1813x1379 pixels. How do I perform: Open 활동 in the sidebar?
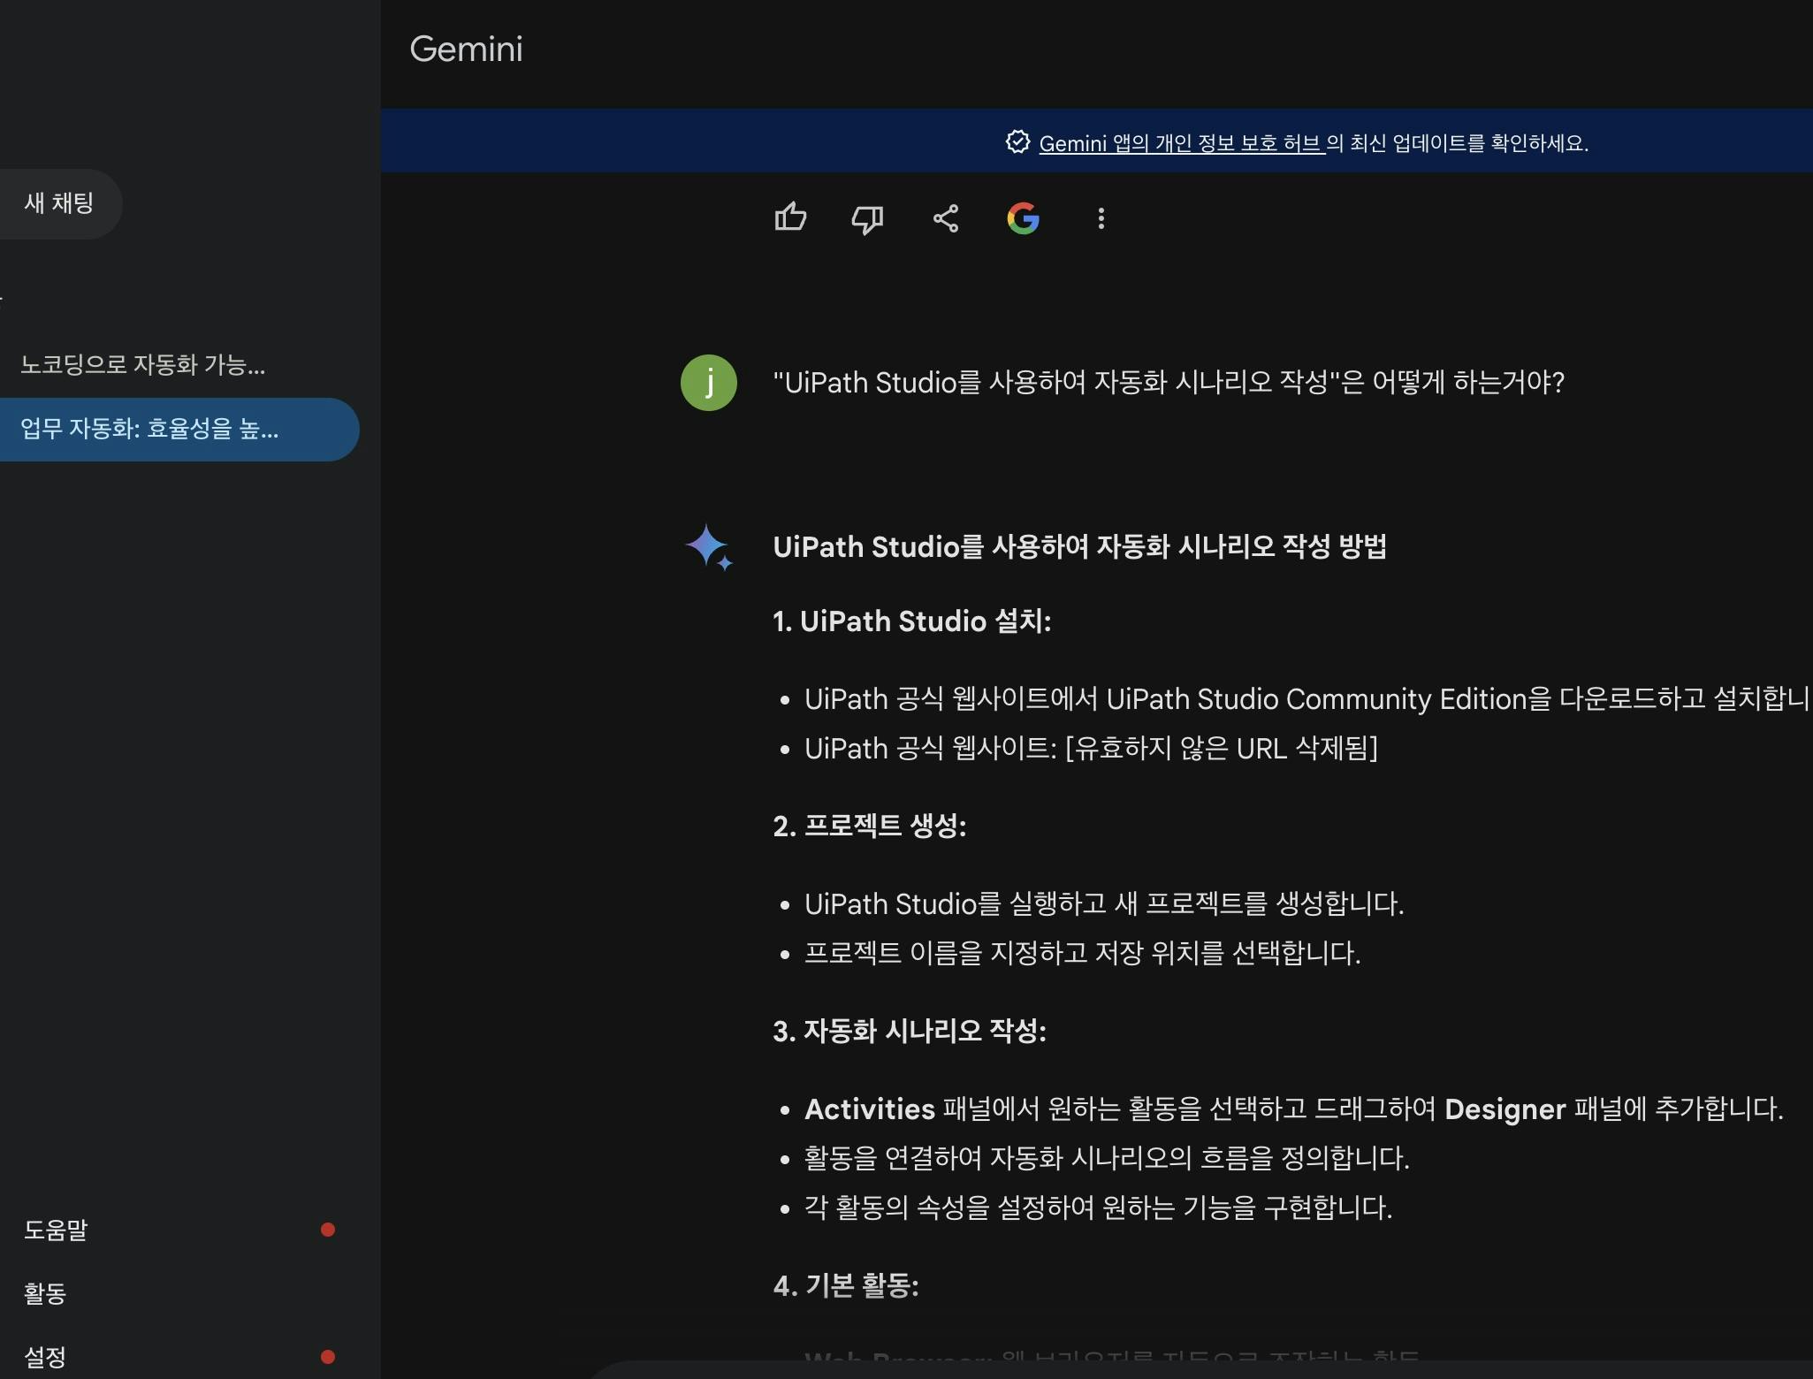45,1293
